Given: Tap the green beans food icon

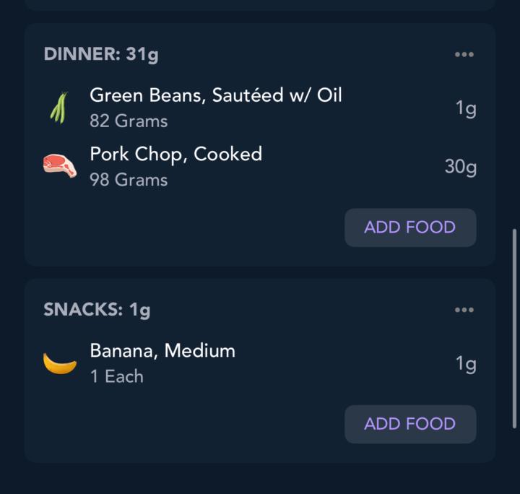Looking at the screenshot, I should click(59, 108).
